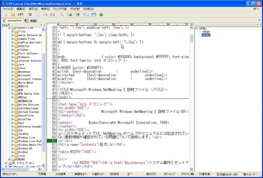This screenshot has width=263, height=178.
Task: Open the outline pane dropdown arrow
Action: click(x=257, y=25)
